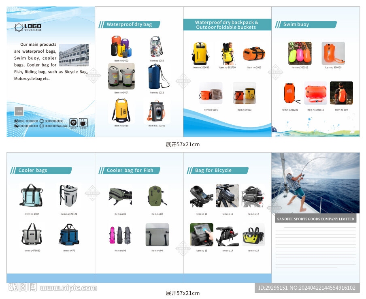Image resolution: width=366 pixels, height=299 pixels.
Task: Click the www.nipic.com watermark link
Action: tap(68, 288)
